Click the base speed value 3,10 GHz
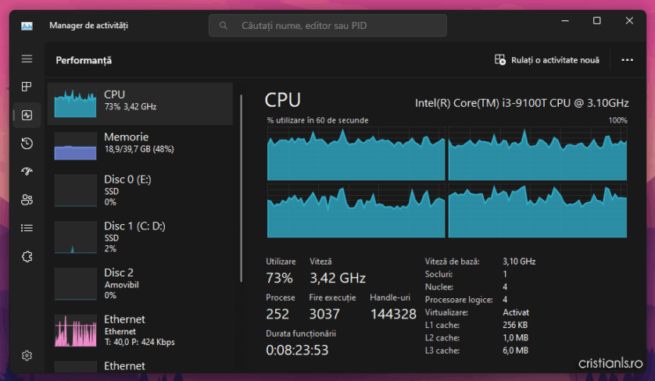The height and width of the screenshot is (381, 655). coord(519,262)
